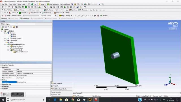This screenshot has width=181, height=102.
Task: Open Microsoft Edge from taskbar
Action: (55, 99)
